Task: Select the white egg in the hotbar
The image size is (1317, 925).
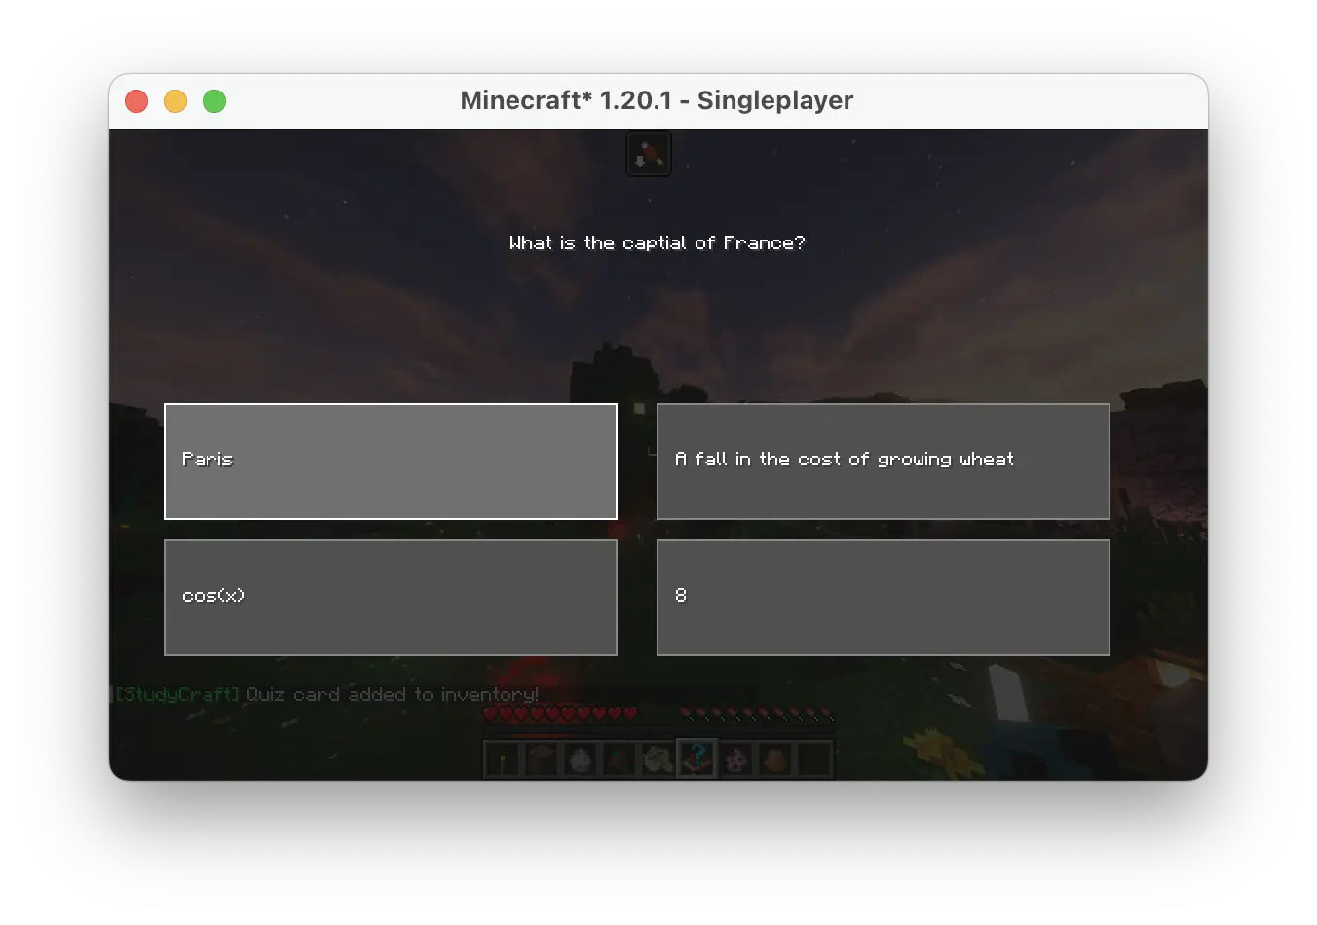Action: pos(581,759)
